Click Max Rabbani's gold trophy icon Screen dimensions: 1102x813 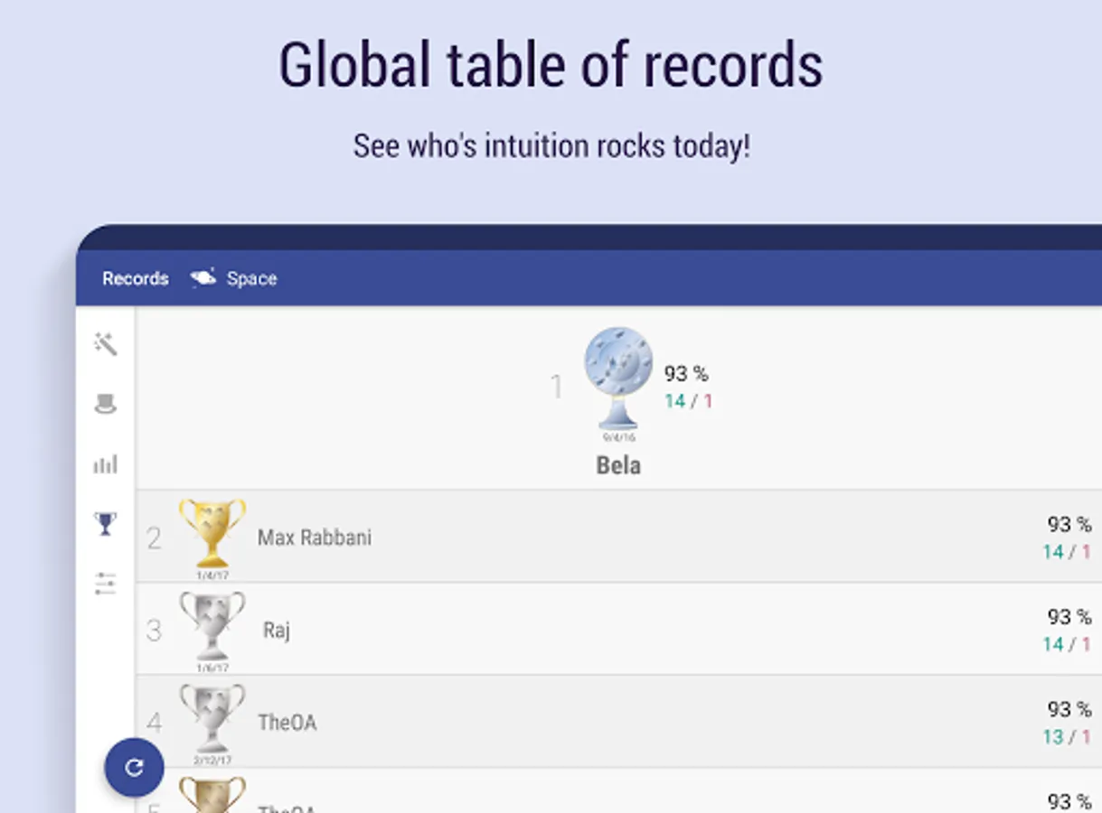tap(212, 533)
